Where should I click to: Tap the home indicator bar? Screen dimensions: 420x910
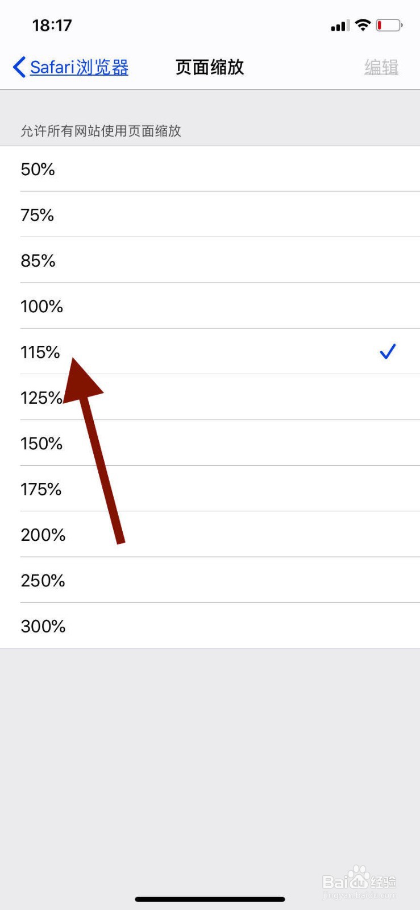pos(210,899)
